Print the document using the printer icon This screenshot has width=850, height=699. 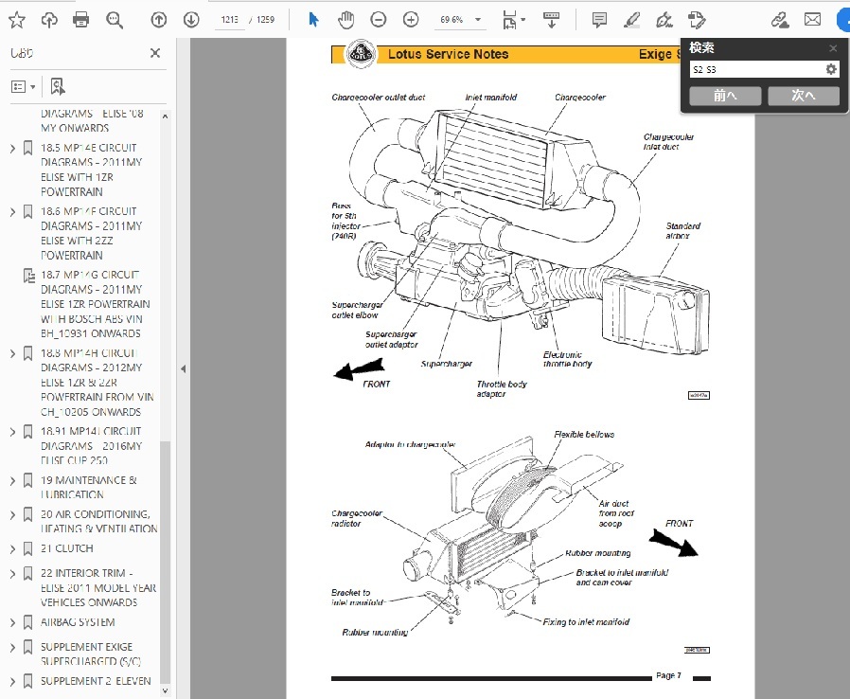80,20
